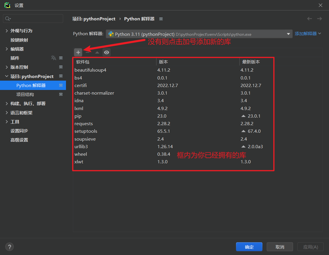Open the 添加解释器 link dropdown
329x255 pixels.
click(x=308, y=34)
